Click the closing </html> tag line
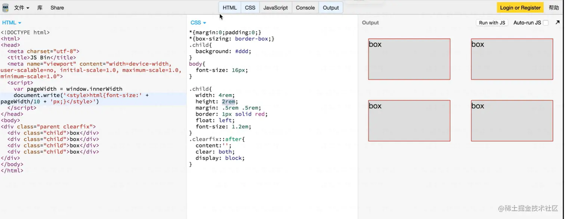Image resolution: width=565 pixels, height=219 pixels. click(x=12, y=170)
